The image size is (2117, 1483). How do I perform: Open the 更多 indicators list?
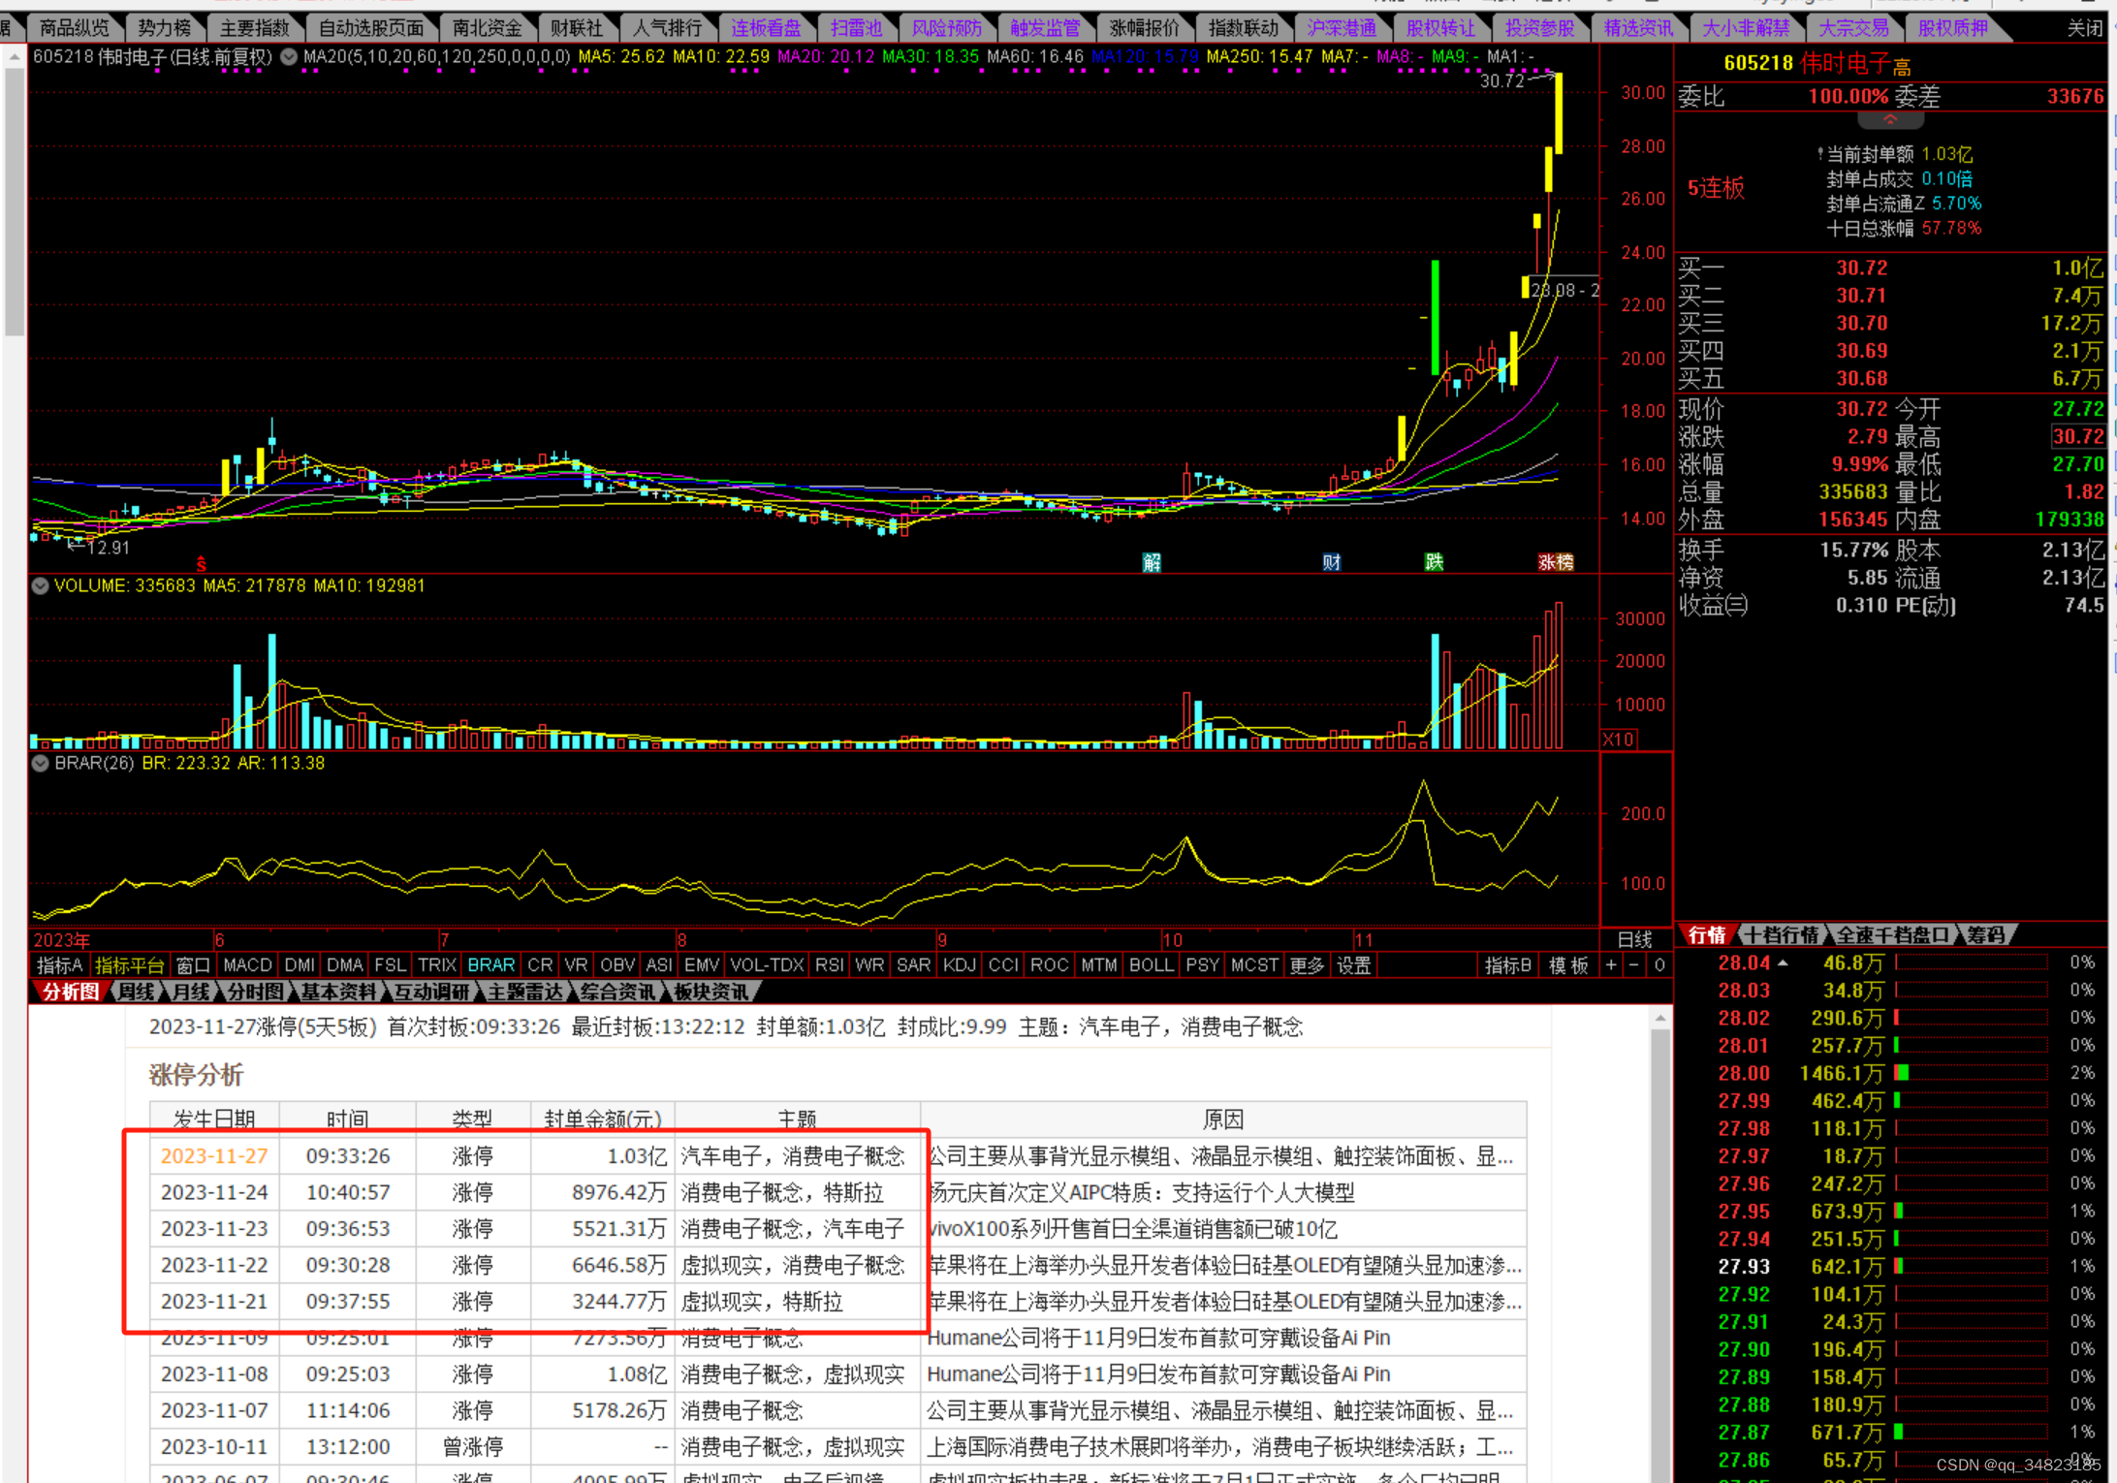[1306, 965]
